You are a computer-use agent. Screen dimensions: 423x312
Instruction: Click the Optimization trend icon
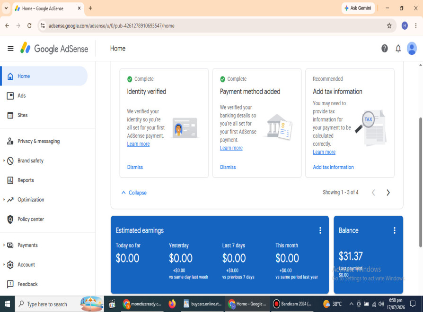click(x=10, y=200)
